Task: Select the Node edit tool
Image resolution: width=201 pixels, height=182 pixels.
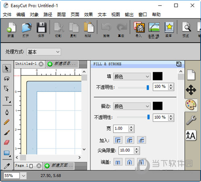Action: (6, 88)
